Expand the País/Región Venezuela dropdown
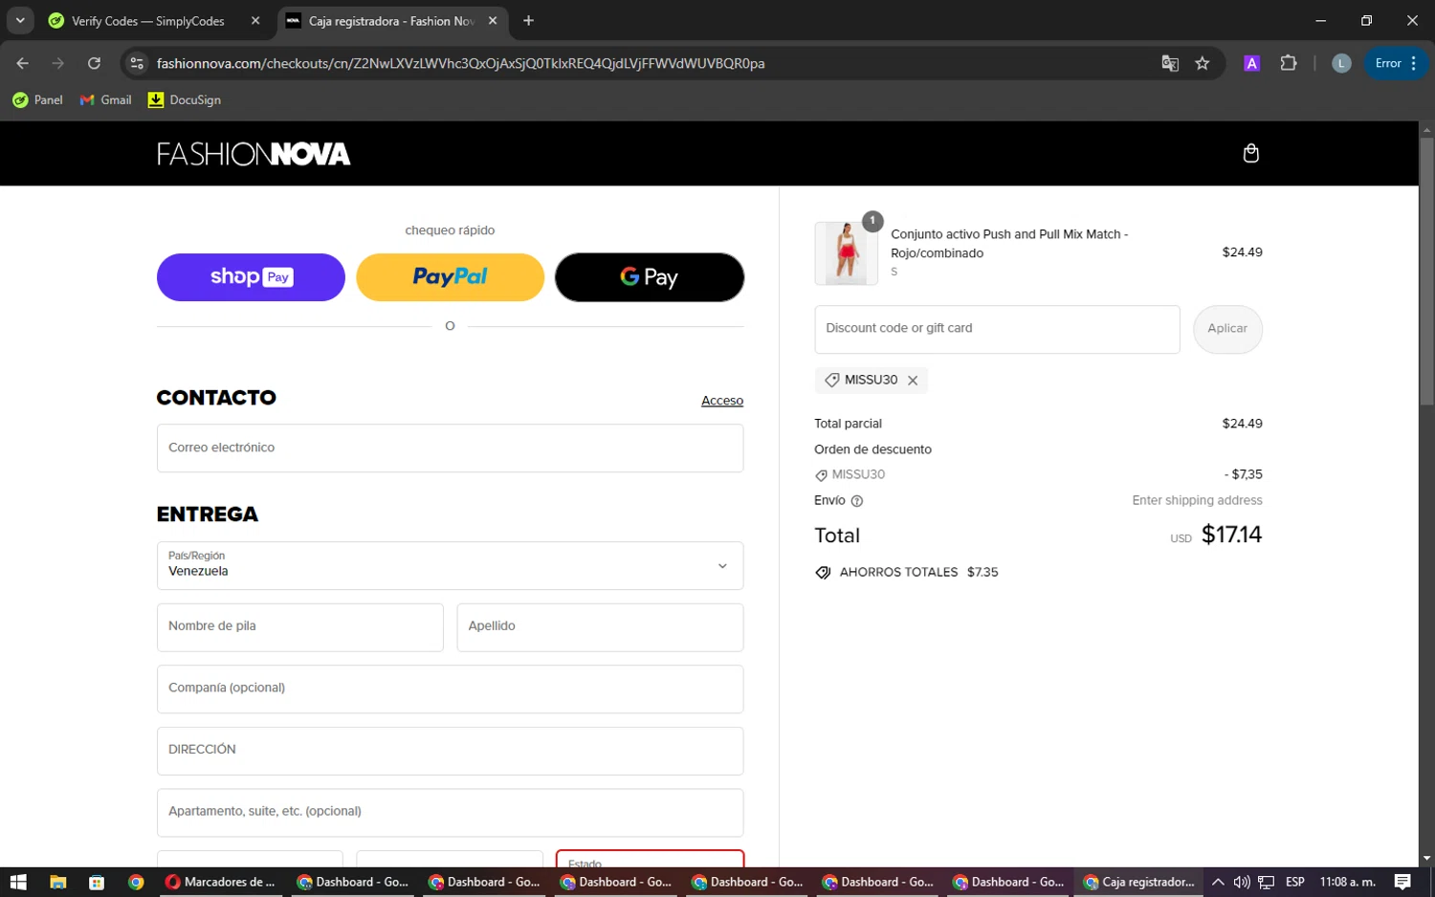This screenshot has height=897, width=1435. (x=450, y=565)
